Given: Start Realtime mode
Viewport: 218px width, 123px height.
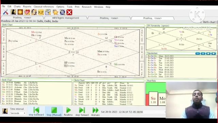Looking at the screenshot, I should click(68, 112).
